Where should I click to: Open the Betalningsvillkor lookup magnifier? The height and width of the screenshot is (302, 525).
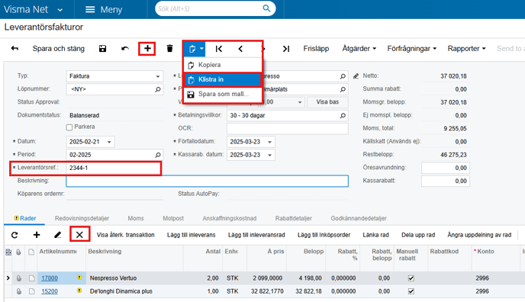pyautogui.click(x=343, y=115)
